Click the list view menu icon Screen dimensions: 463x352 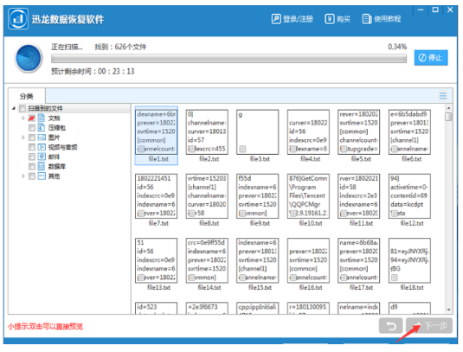(442, 96)
